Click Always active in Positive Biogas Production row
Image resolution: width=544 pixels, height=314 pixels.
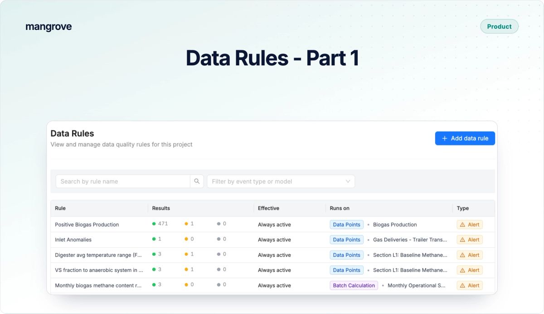click(274, 225)
